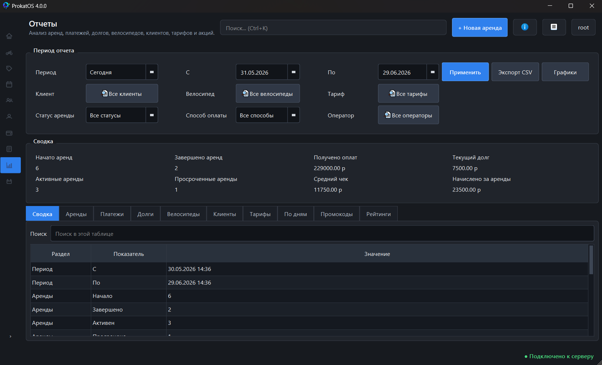Click Экспорт CSV button

point(515,72)
